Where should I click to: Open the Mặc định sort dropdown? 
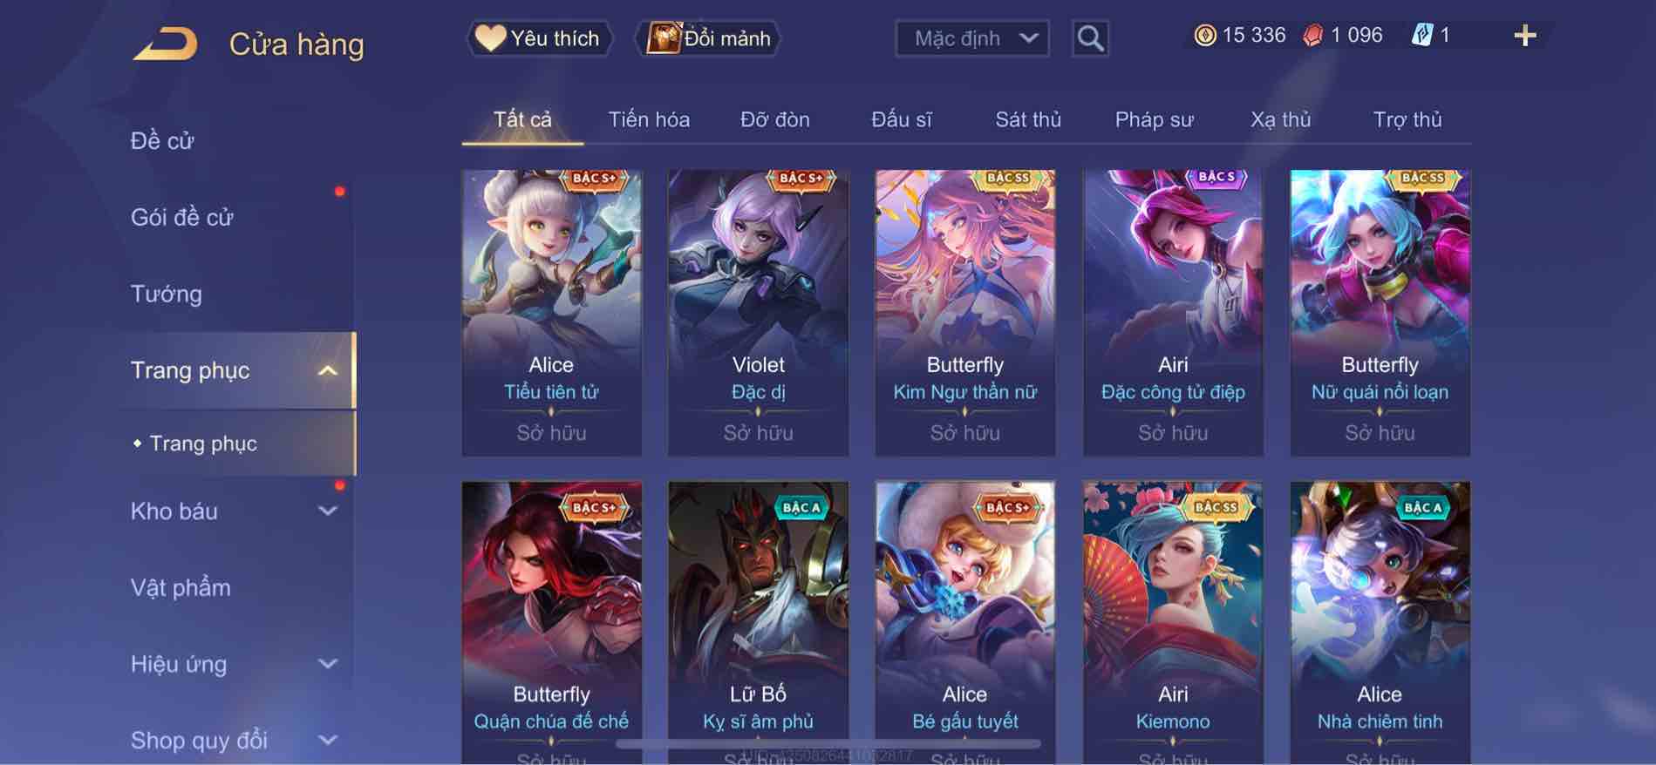click(x=971, y=38)
